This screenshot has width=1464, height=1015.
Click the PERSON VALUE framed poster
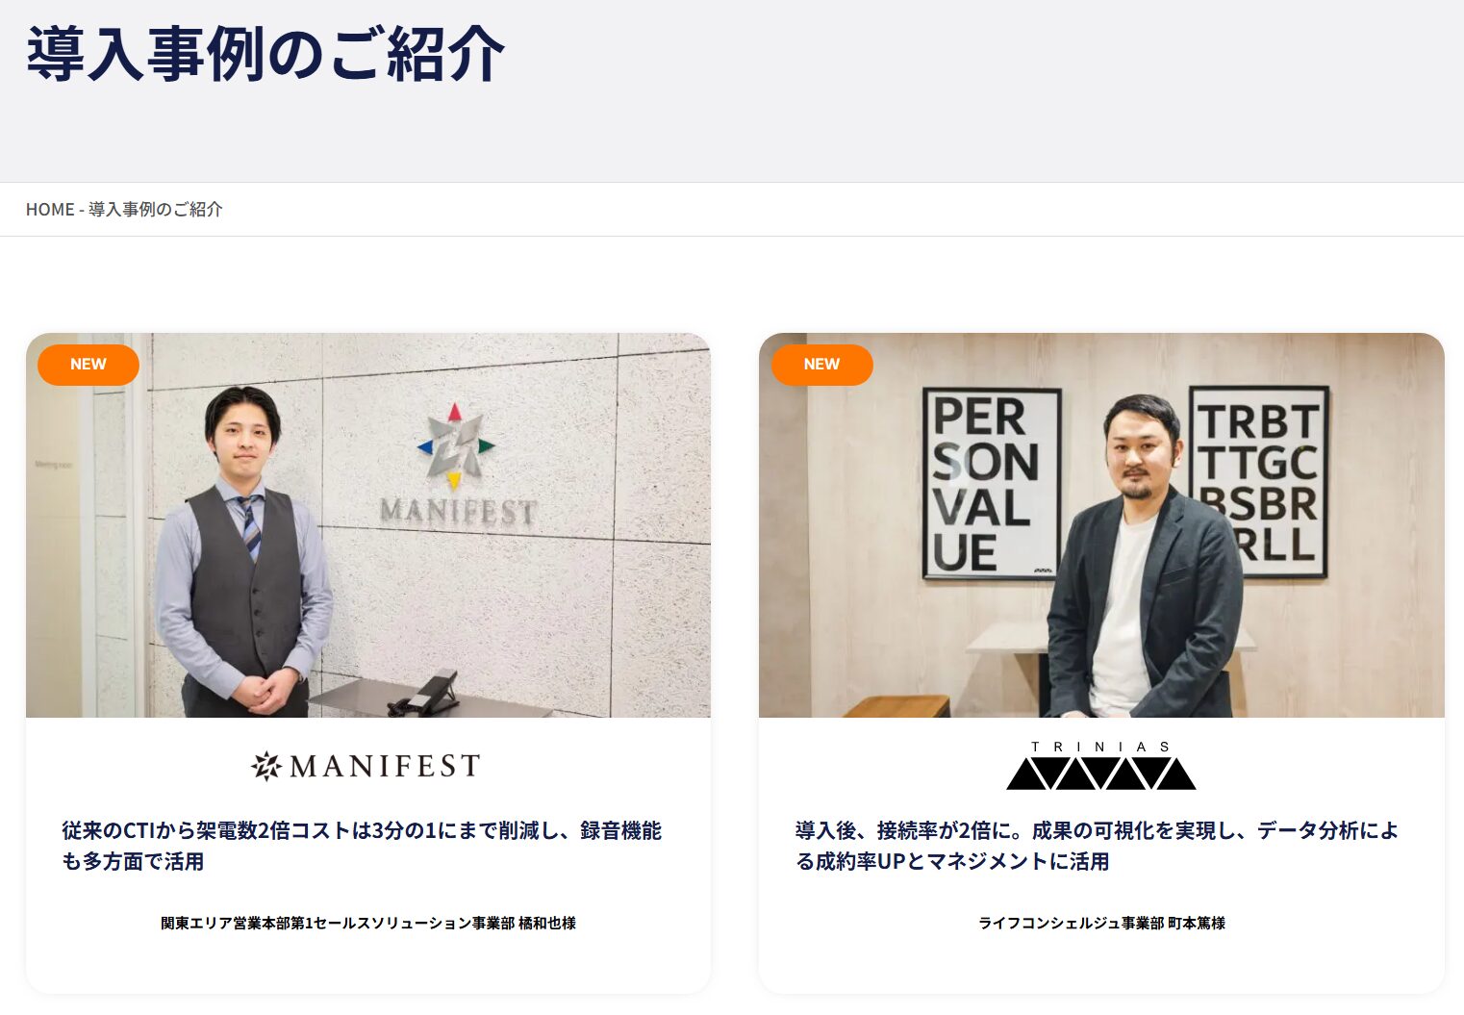tap(991, 484)
